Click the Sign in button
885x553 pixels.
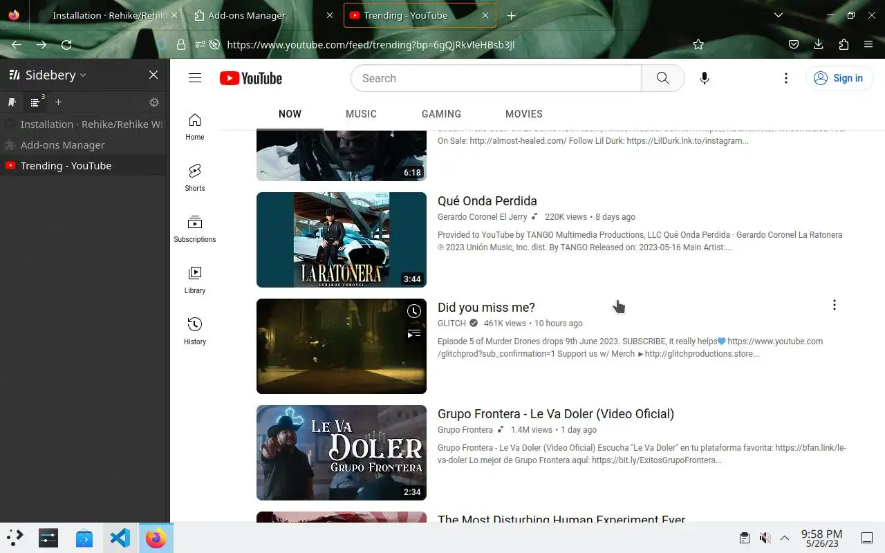(x=839, y=78)
